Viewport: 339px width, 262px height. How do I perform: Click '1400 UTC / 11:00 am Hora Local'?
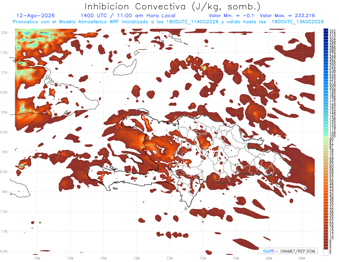(x=128, y=16)
